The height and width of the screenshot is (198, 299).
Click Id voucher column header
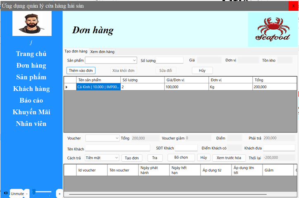coord(92,170)
